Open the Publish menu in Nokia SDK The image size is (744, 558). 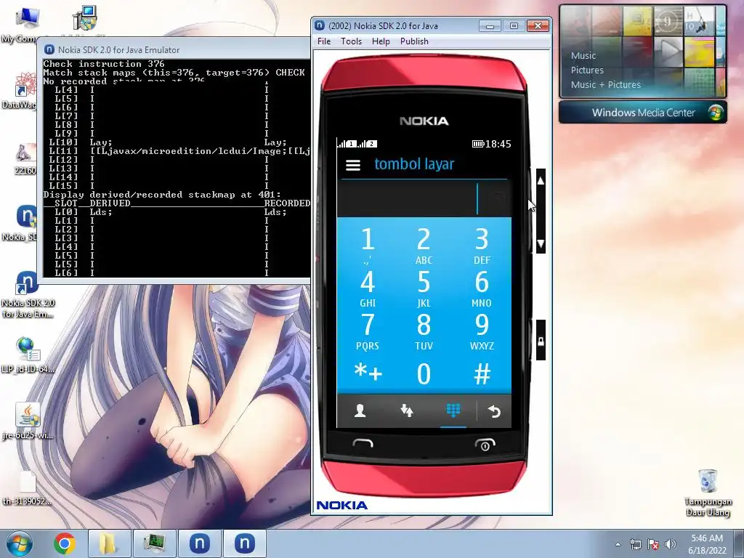414,41
